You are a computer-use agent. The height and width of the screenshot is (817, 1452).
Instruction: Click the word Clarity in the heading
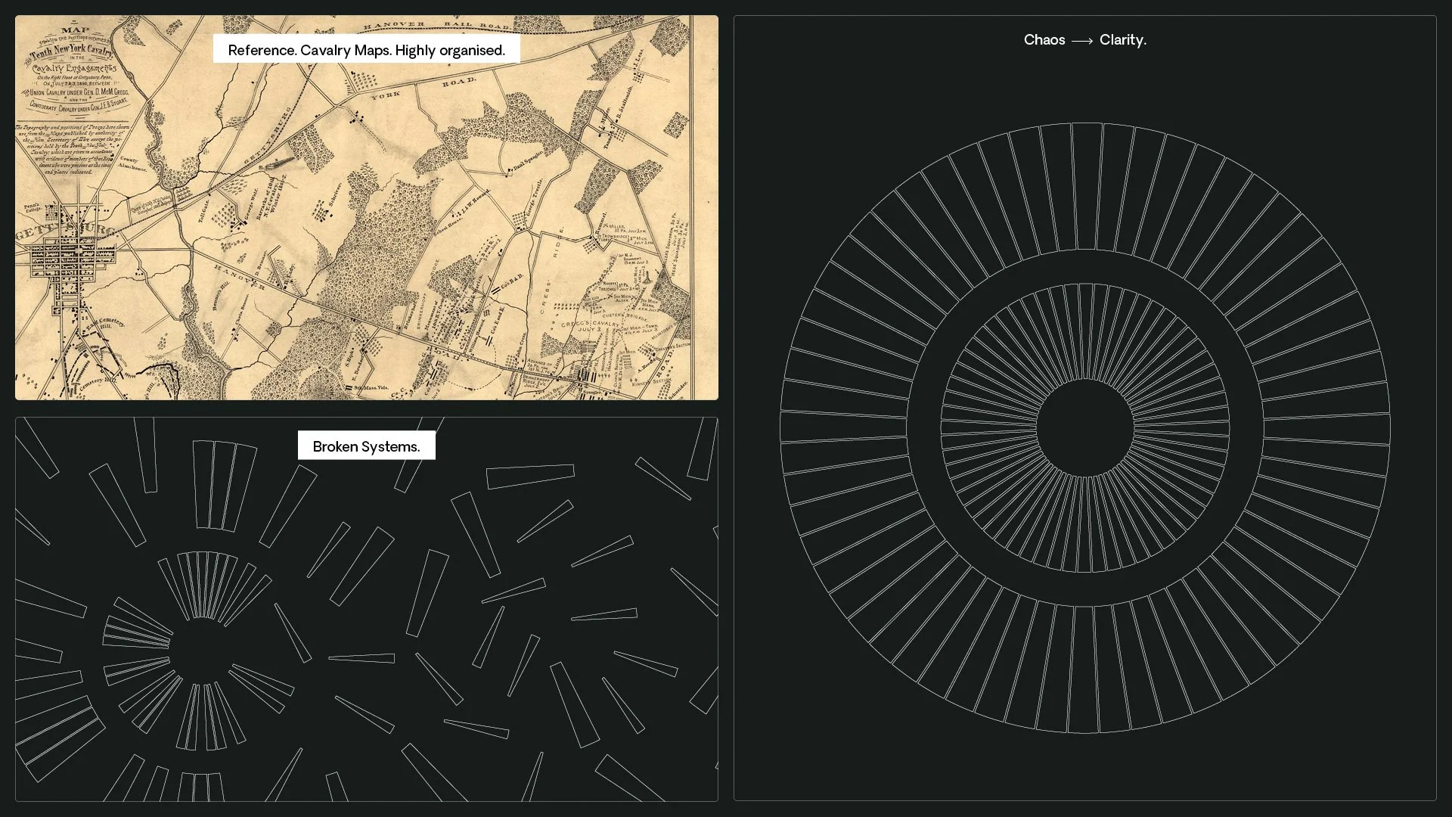point(1122,40)
